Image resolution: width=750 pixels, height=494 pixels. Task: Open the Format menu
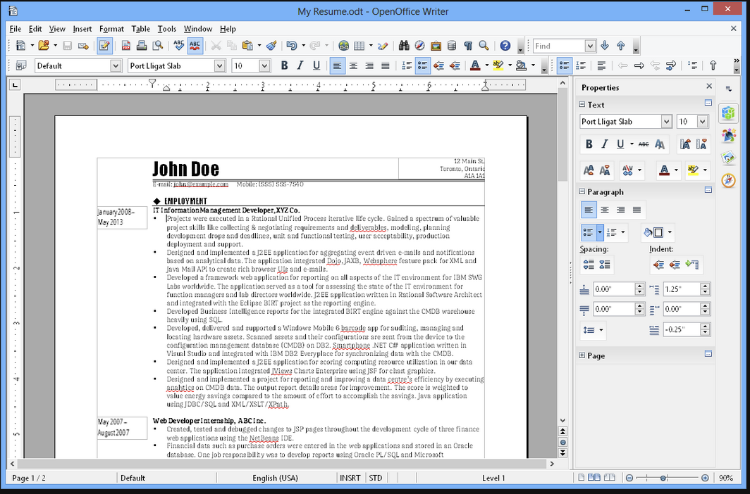(111, 29)
